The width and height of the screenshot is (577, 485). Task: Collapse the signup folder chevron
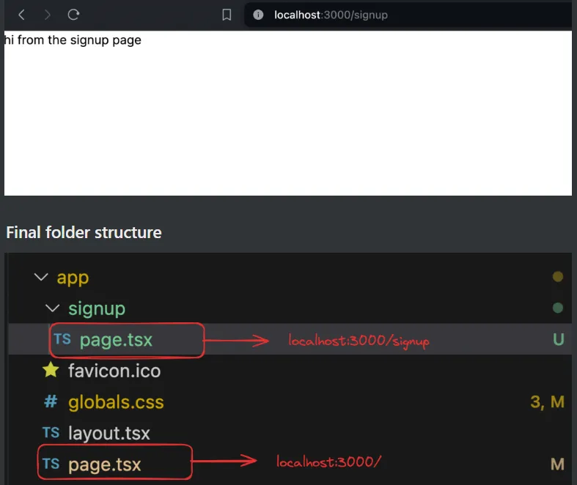51,308
